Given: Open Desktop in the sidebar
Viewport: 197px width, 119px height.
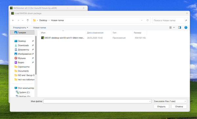Looking at the screenshot, I should (22, 41).
